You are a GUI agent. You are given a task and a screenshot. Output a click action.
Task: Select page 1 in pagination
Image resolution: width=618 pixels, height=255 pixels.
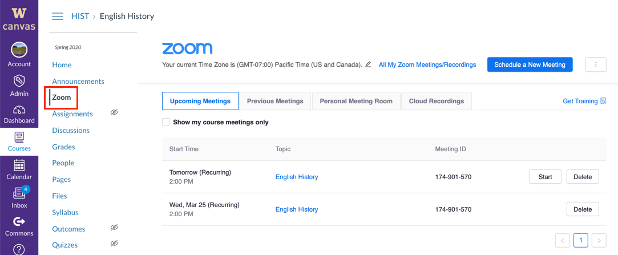580,240
